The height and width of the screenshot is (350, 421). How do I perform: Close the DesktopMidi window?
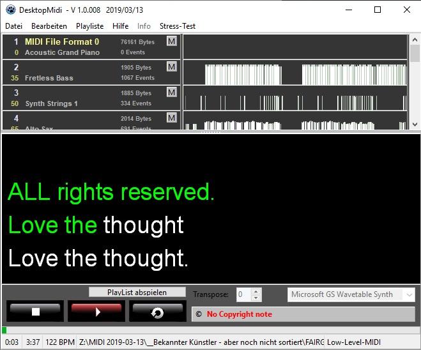(407, 10)
